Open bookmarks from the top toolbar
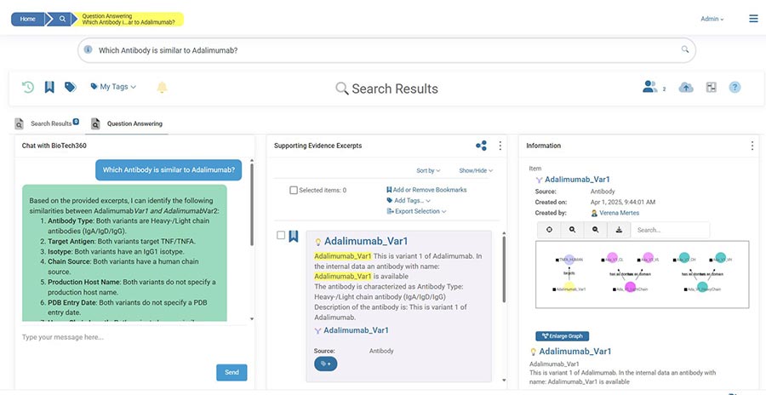This screenshot has width=766, height=395. tap(49, 87)
